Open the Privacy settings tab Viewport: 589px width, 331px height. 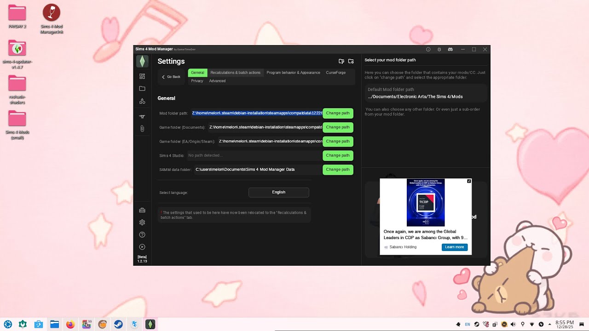pyautogui.click(x=197, y=81)
